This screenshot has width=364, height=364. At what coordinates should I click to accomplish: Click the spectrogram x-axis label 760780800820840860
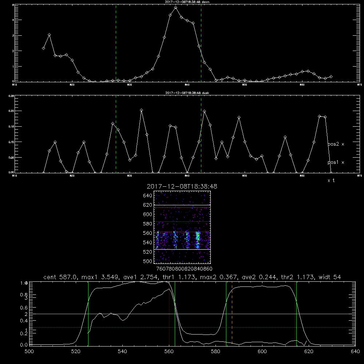[184, 269]
